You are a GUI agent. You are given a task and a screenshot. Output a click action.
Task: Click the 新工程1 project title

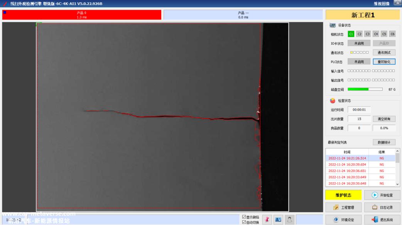[363, 15]
